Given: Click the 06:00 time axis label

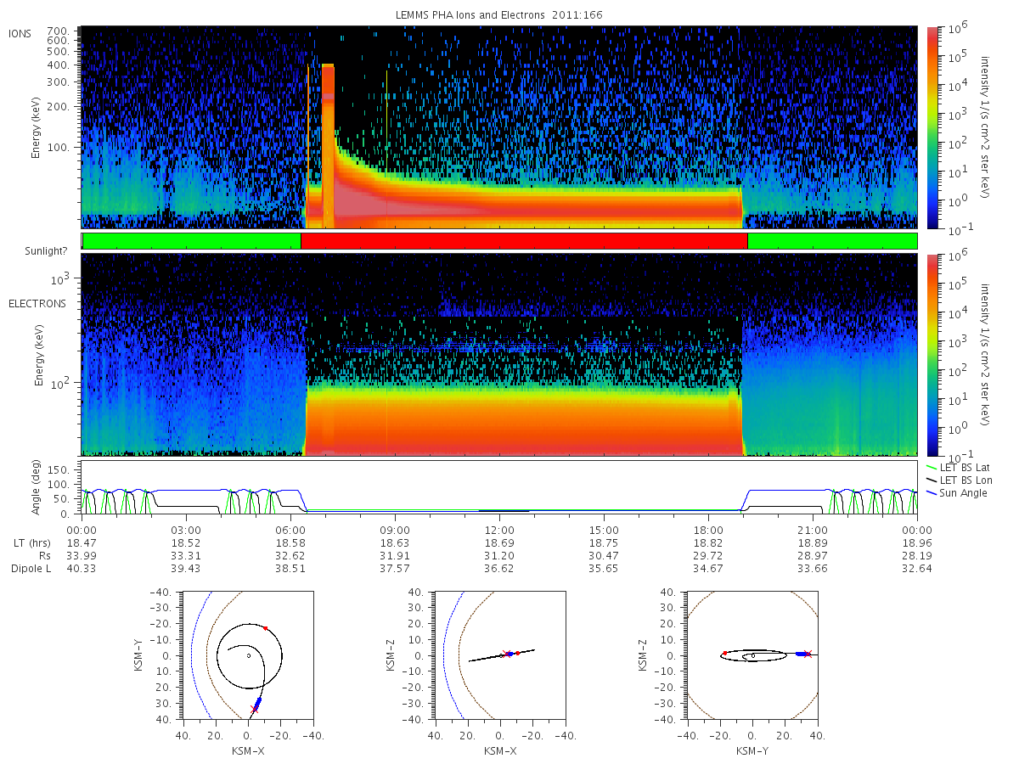Looking at the screenshot, I should (290, 529).
